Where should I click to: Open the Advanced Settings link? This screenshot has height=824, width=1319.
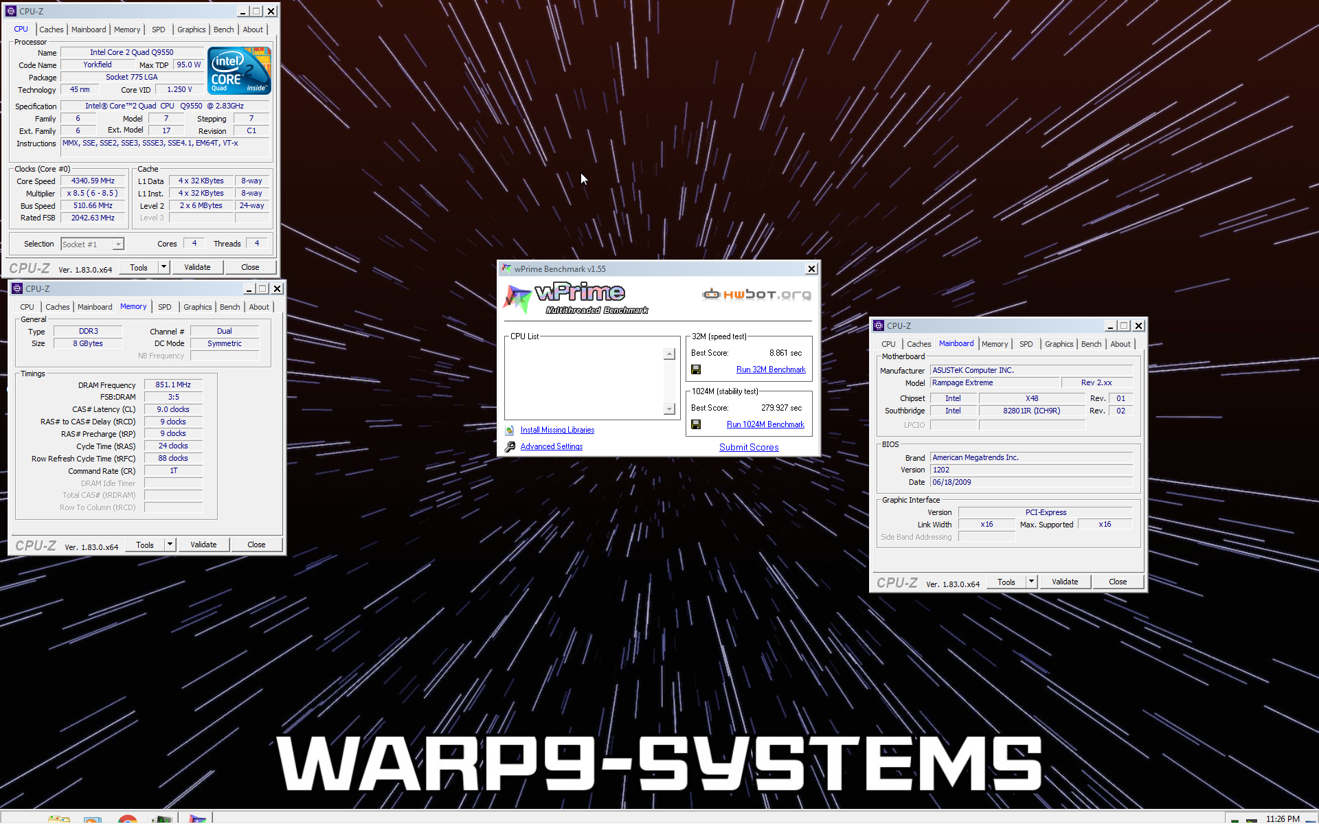(552, 446)
